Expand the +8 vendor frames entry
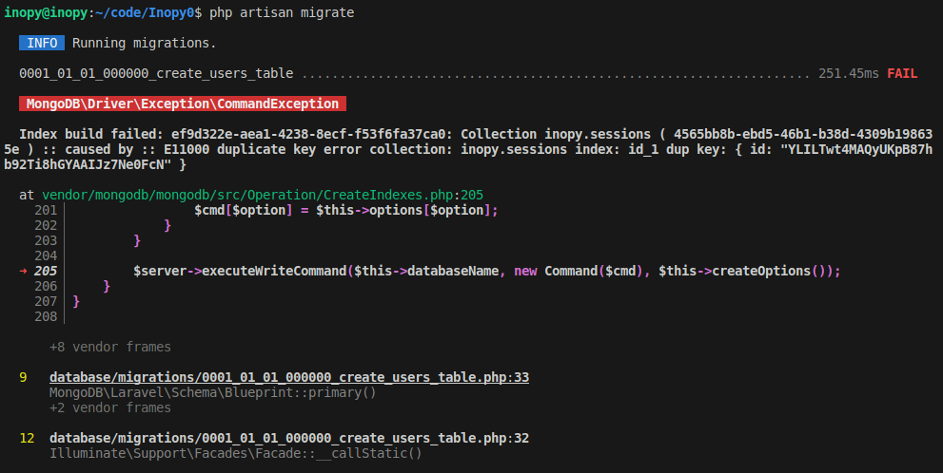This screenshot has height=473, width=943. click(110, 347)
